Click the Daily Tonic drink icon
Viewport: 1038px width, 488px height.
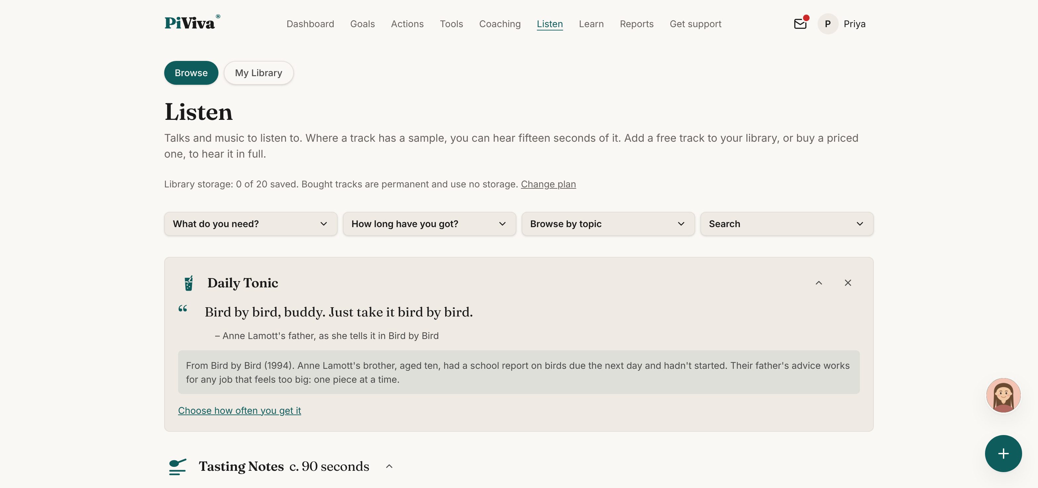(x=188, y=283)
